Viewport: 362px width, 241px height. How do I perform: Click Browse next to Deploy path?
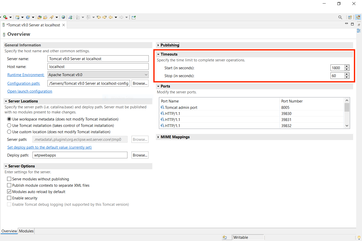tap(140, 155)
